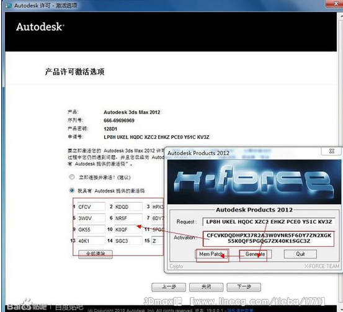Image resolution: width=343 pixels, height=312 pixels.
Task: Click the X-FORCE TEAM footer label
Action: [x=322, y=266]
